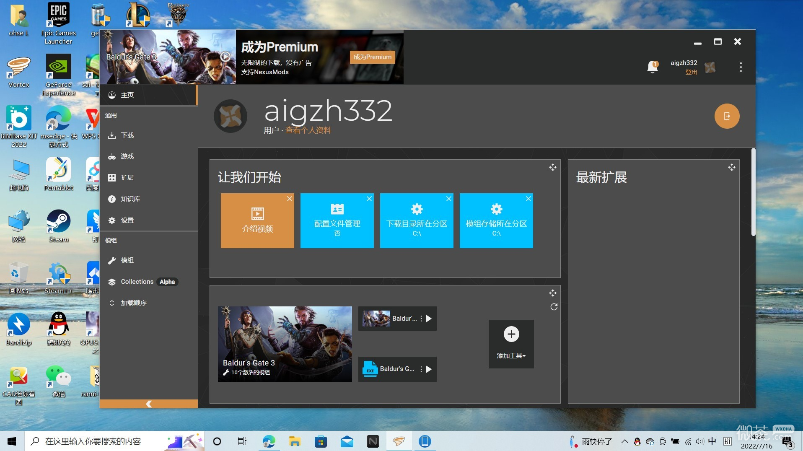This screenshot has width=803, height=451.
Task: Open the three-dot menu in Vortex header
Action: click(x=741, y=67)
